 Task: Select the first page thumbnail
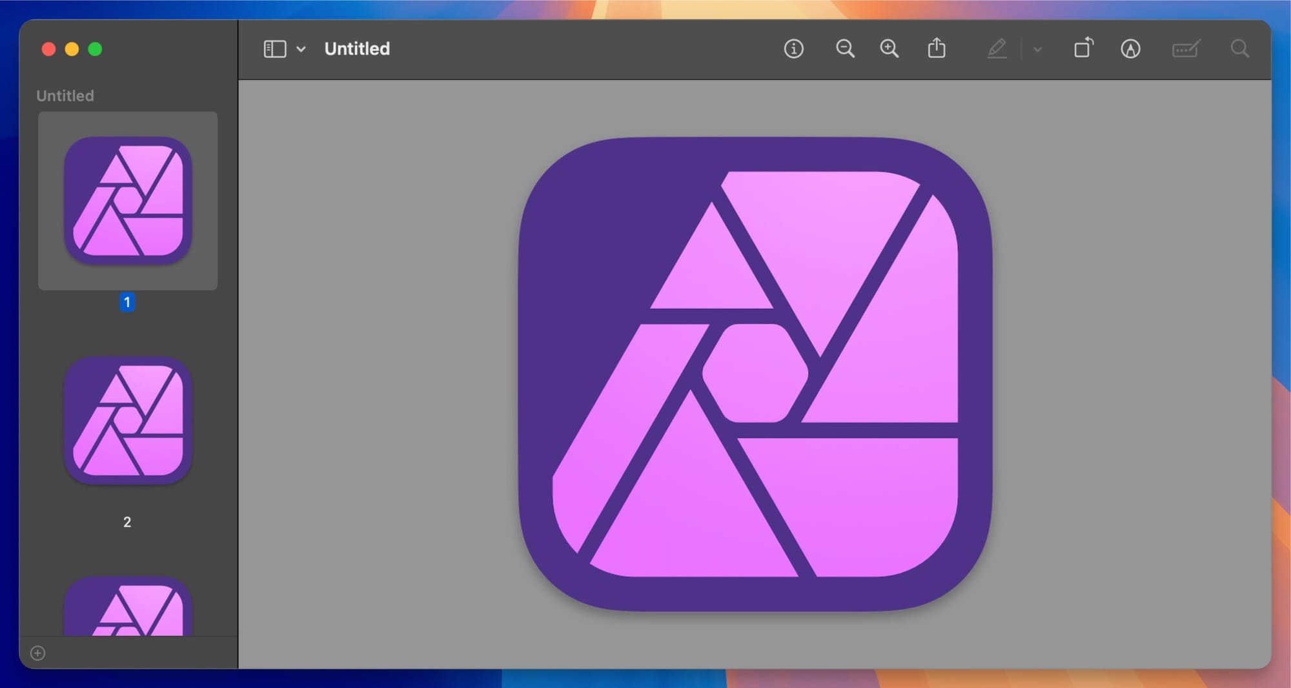click(x=128, y=201)
